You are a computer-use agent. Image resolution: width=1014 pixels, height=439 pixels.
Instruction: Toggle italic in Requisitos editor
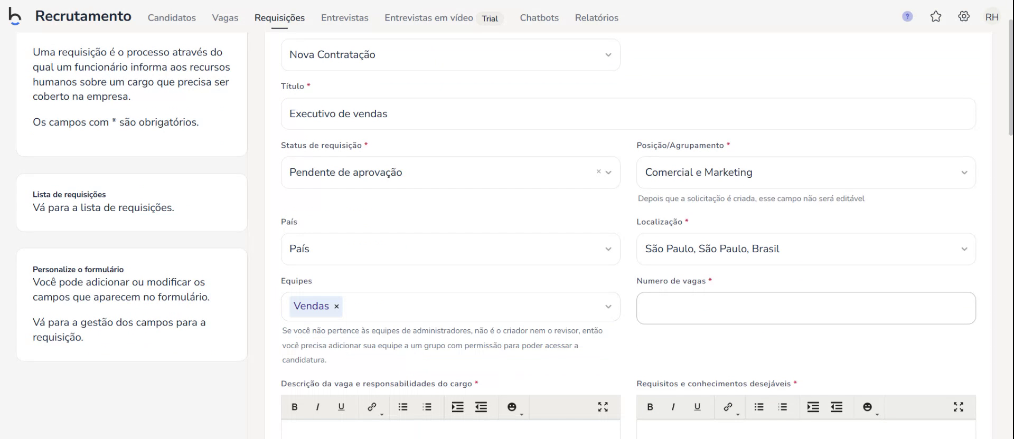[673, 407]
